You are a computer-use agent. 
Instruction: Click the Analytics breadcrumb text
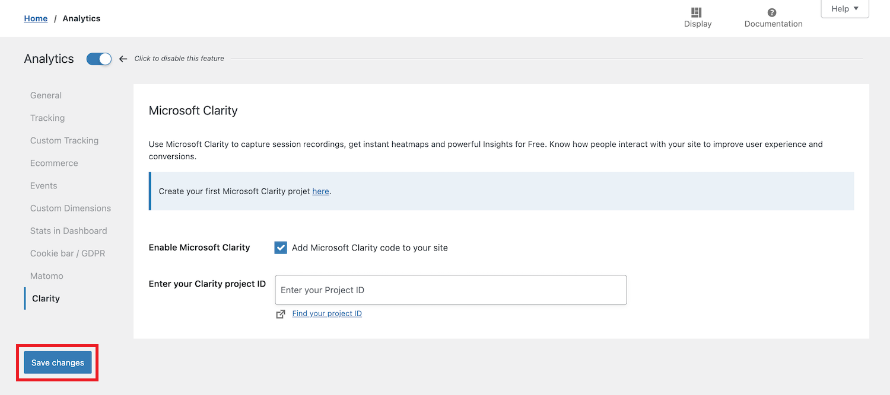[81, 18]
